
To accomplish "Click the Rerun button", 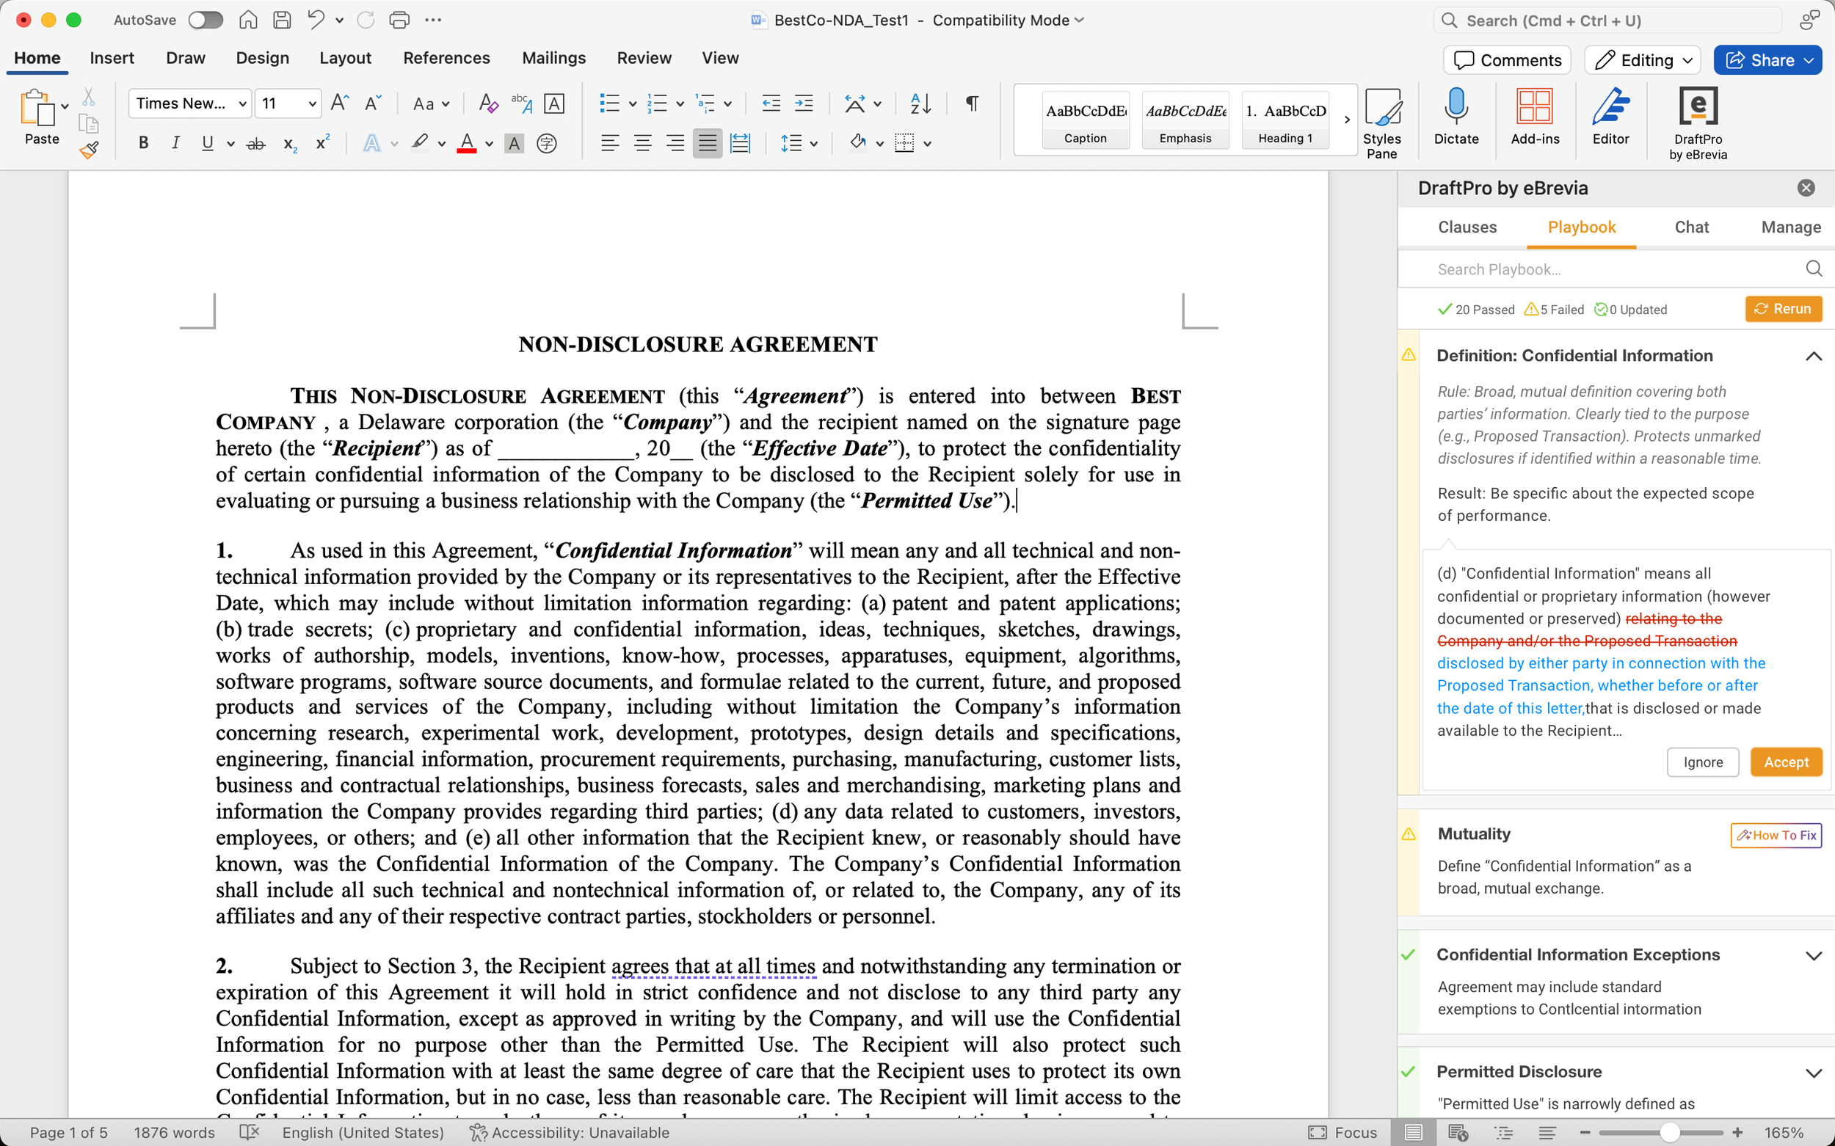I will coord(1784,309).
